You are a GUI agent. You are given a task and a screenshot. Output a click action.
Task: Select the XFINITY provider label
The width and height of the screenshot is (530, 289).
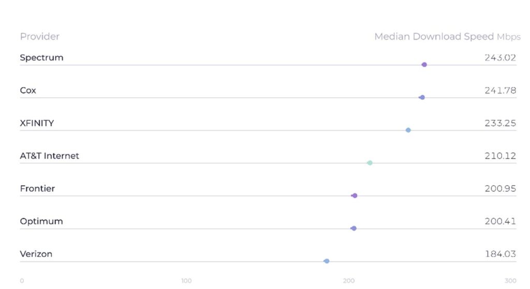pos(37,123)
